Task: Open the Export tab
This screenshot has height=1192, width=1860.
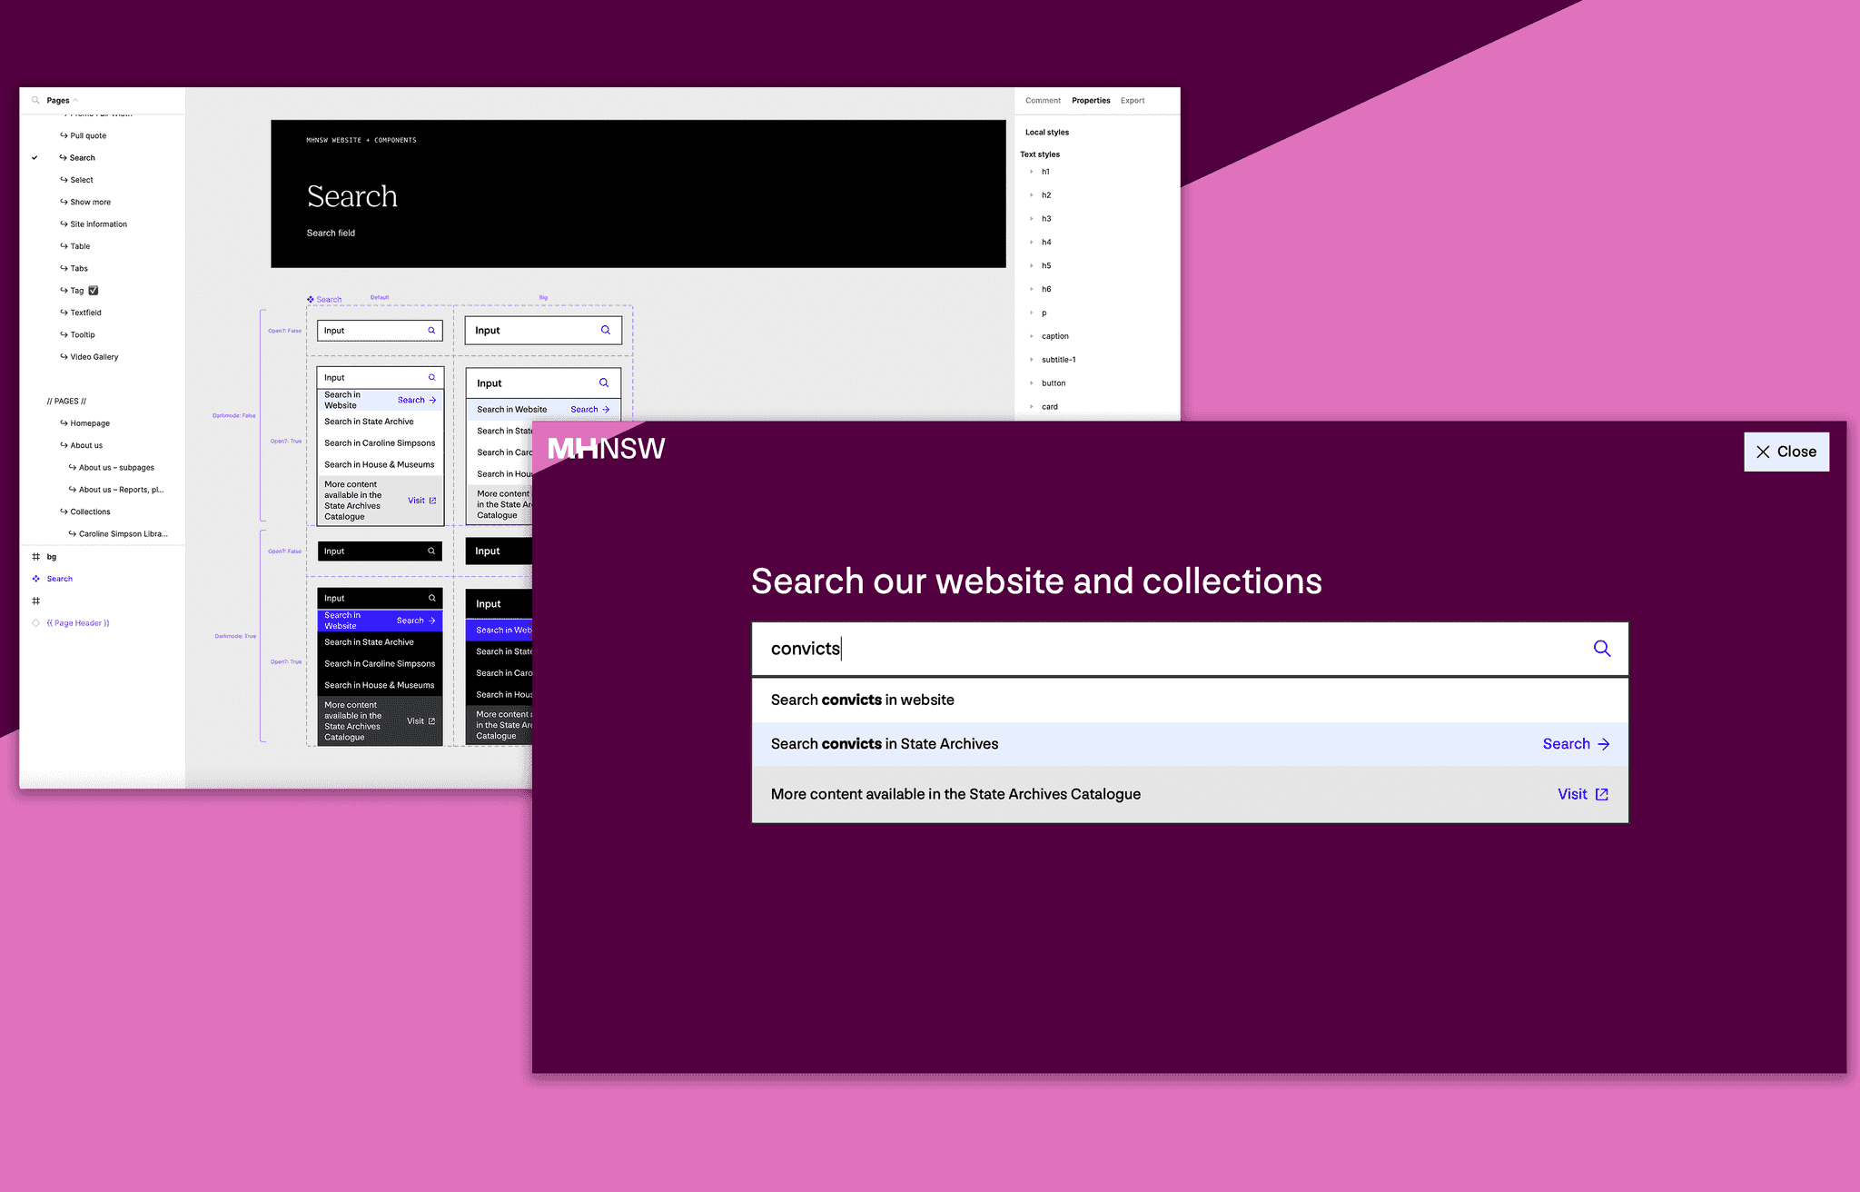Action: pos(1132,101)
